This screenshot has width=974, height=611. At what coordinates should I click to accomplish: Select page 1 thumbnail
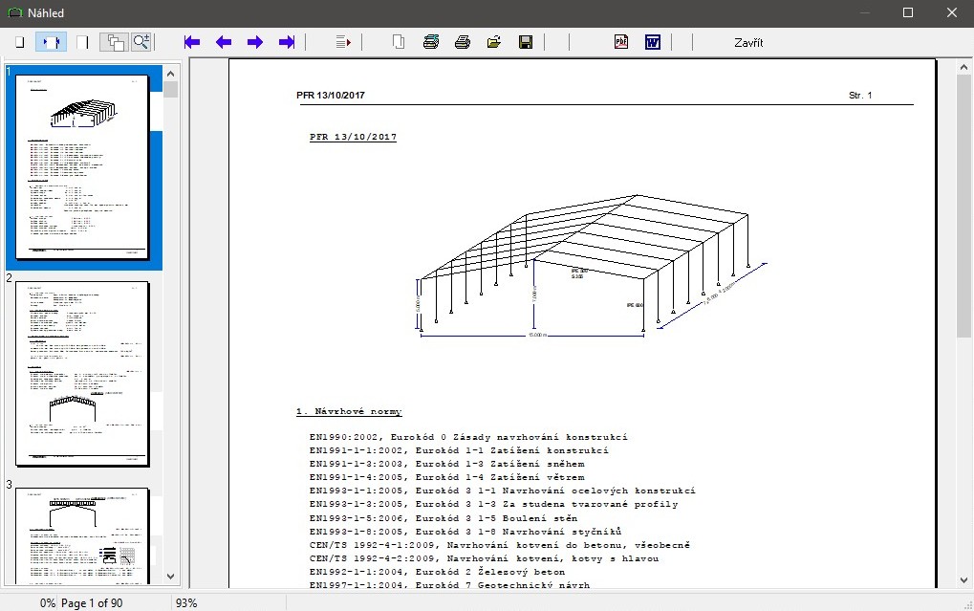(x=82, y=166)
